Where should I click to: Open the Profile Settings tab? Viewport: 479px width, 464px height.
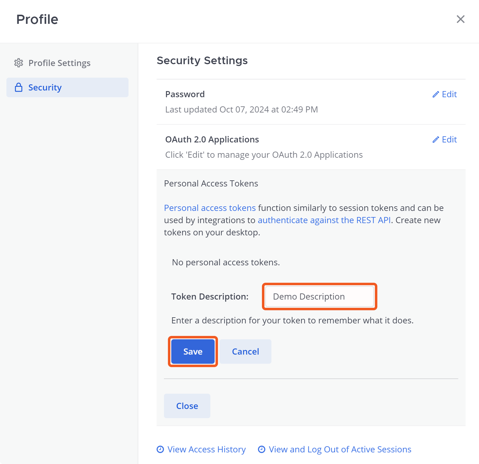click(x=60, y=63)
